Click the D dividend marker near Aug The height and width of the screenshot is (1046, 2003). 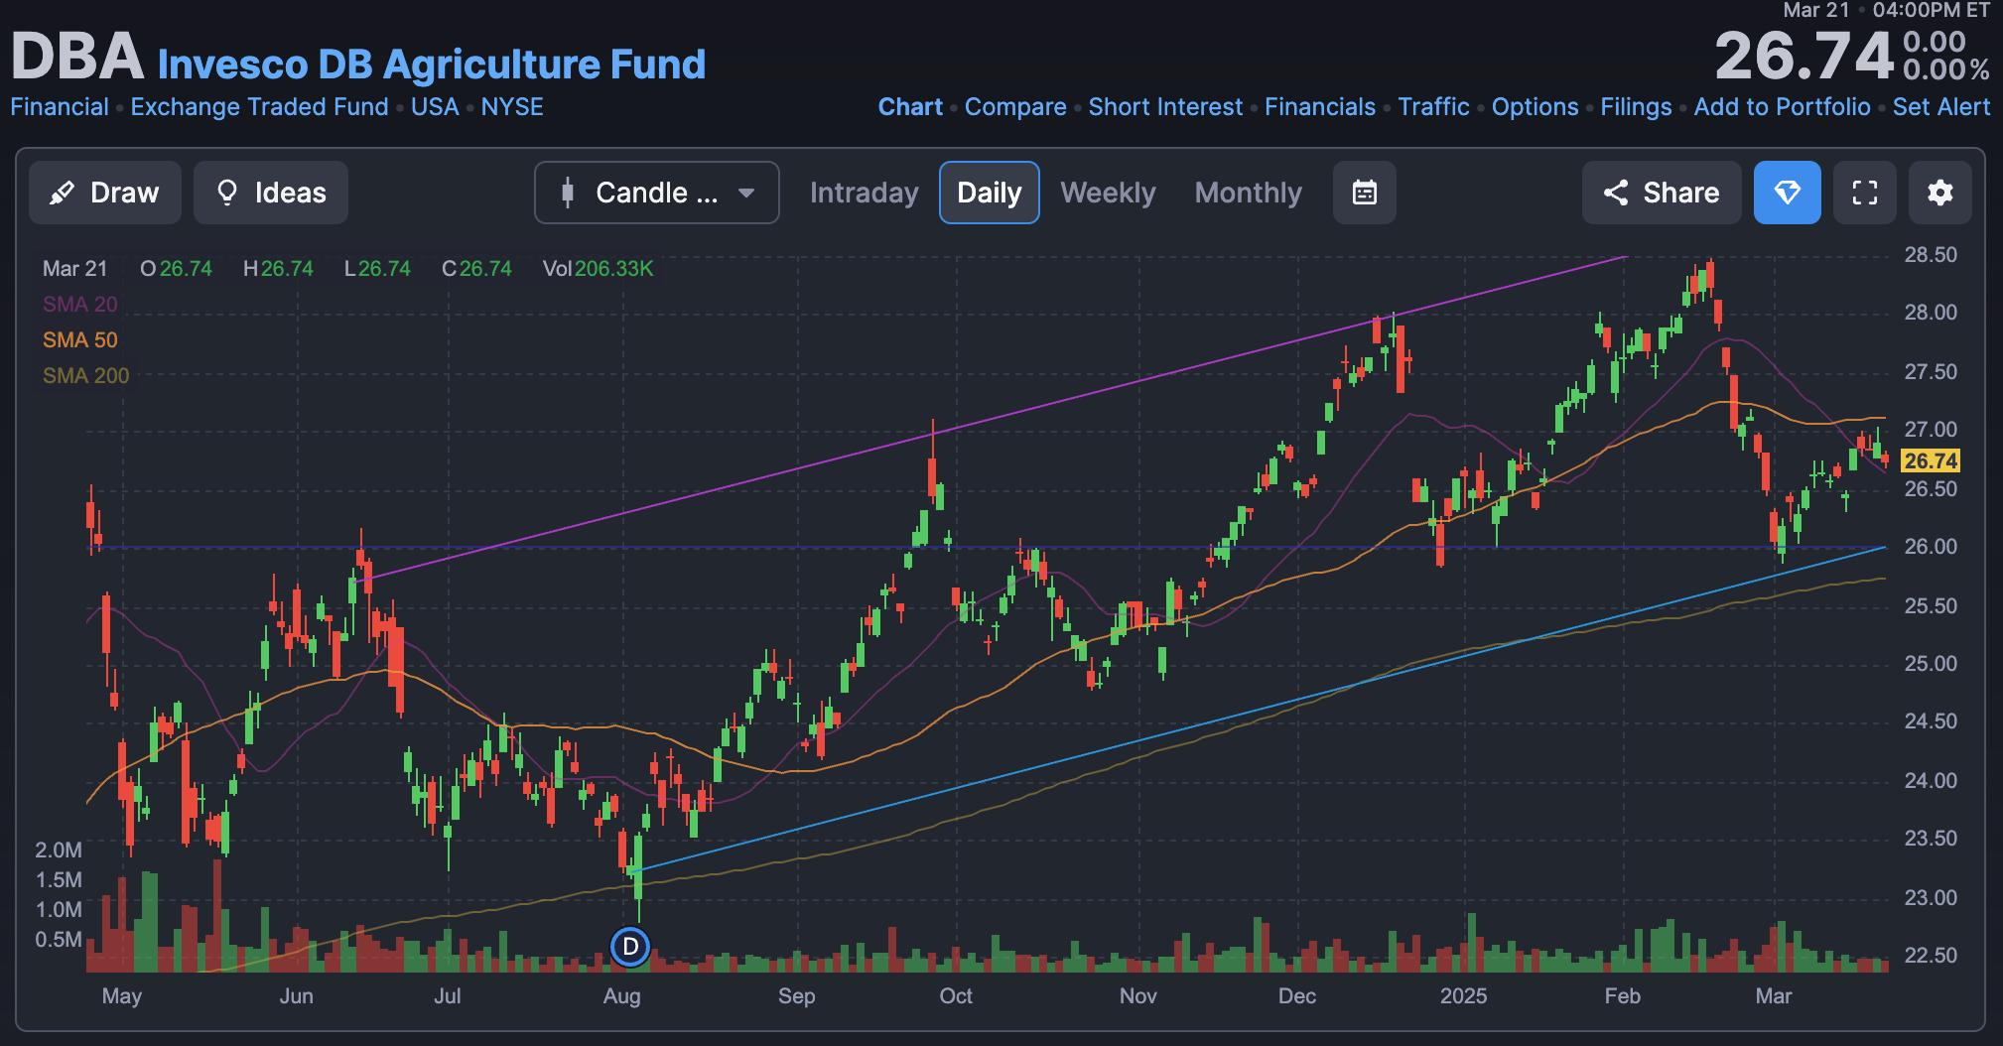coord(630,947)
